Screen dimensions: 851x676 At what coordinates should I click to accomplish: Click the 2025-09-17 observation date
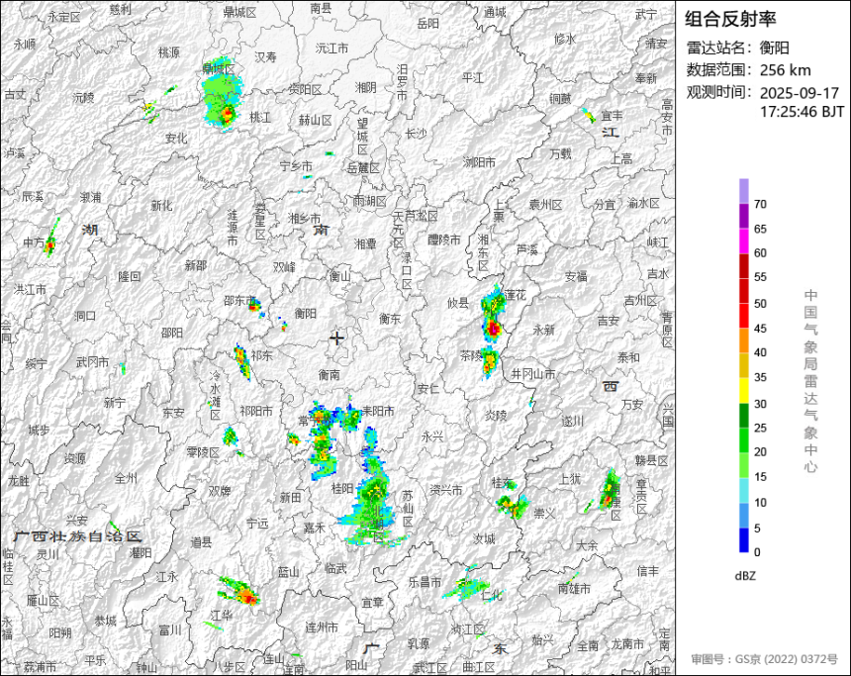click(x=799, y=93)
